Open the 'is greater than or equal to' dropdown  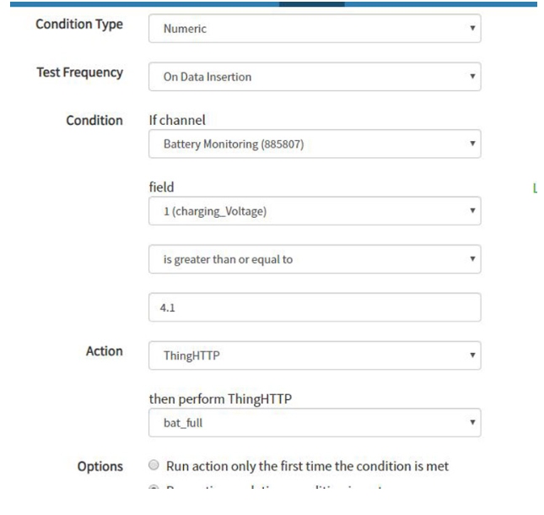[x=314, y=259]
